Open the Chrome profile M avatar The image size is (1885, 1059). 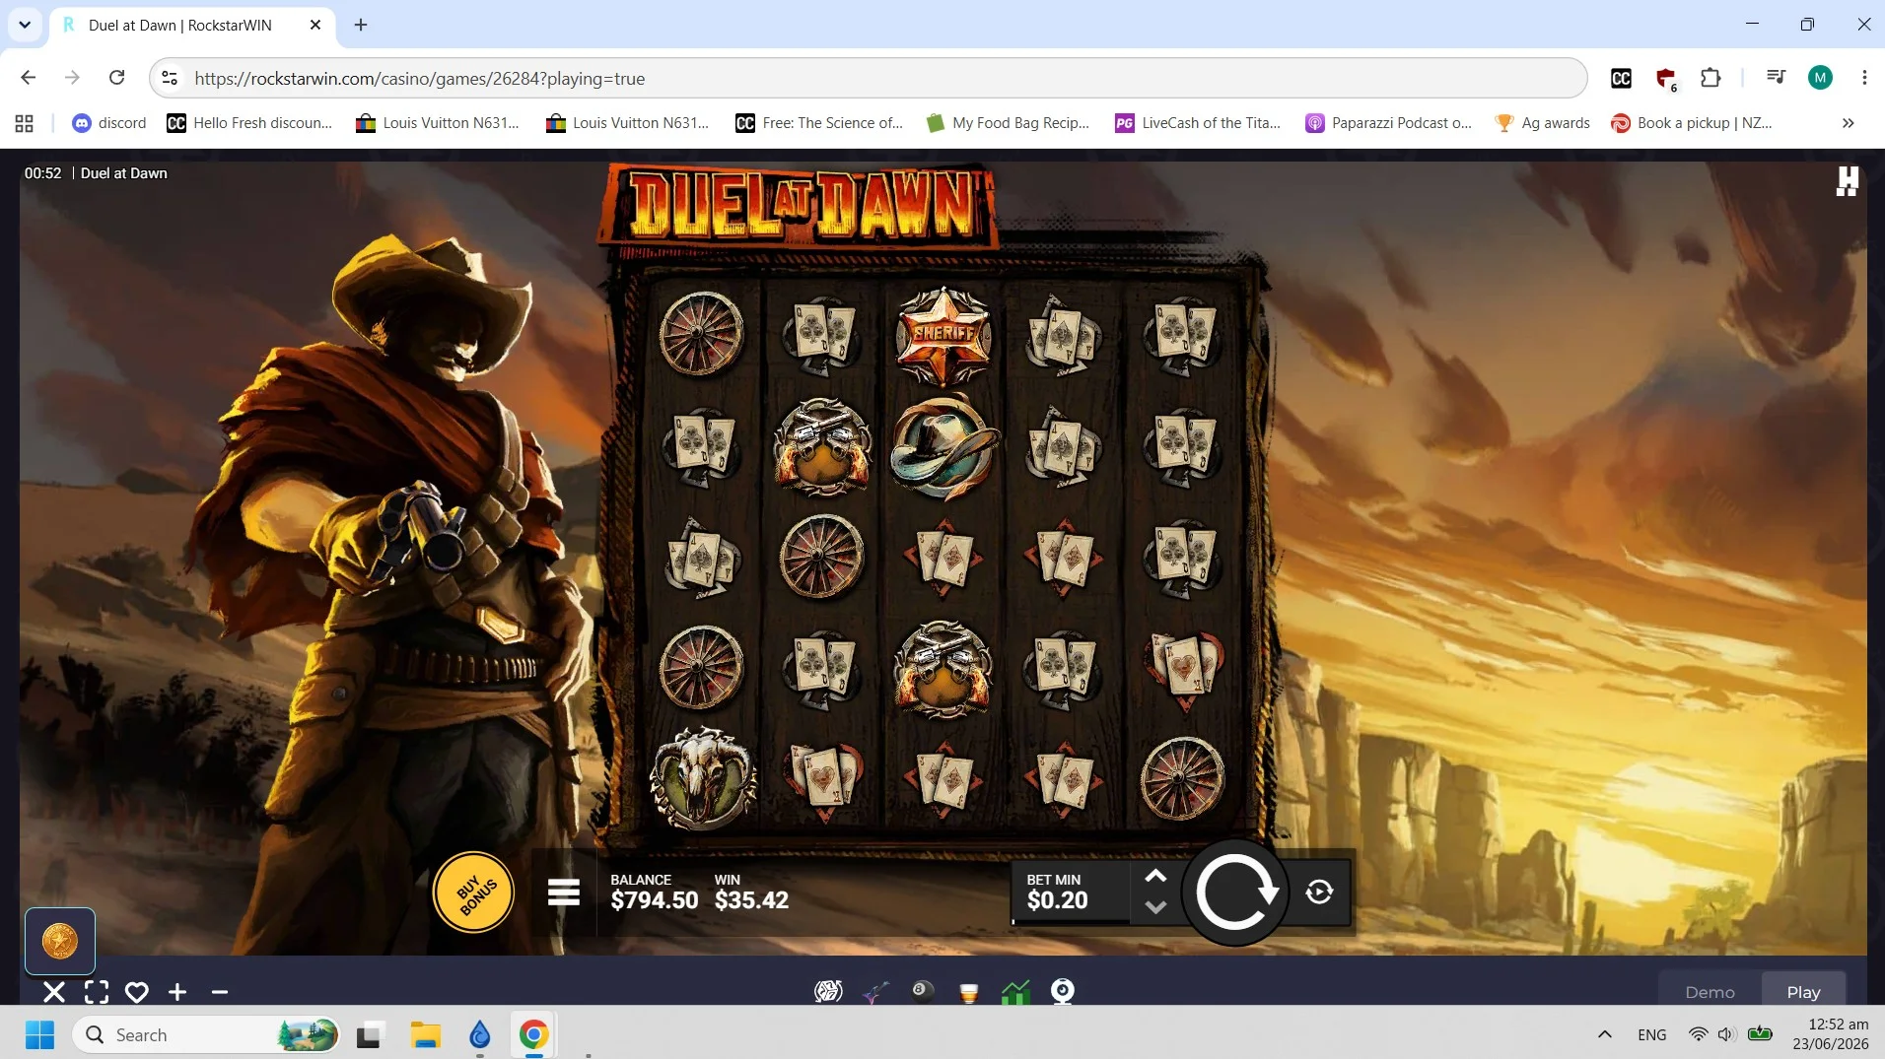(x=1820, y=78)
